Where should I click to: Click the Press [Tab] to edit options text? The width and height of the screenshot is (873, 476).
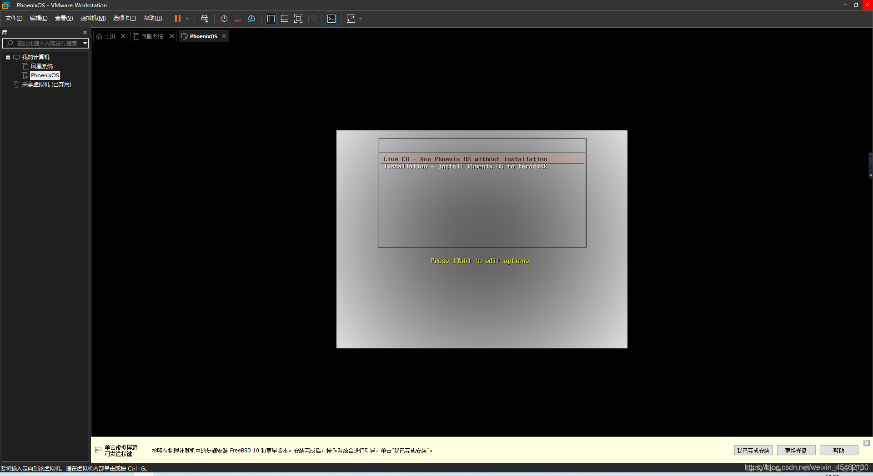[x=480, y=261]
